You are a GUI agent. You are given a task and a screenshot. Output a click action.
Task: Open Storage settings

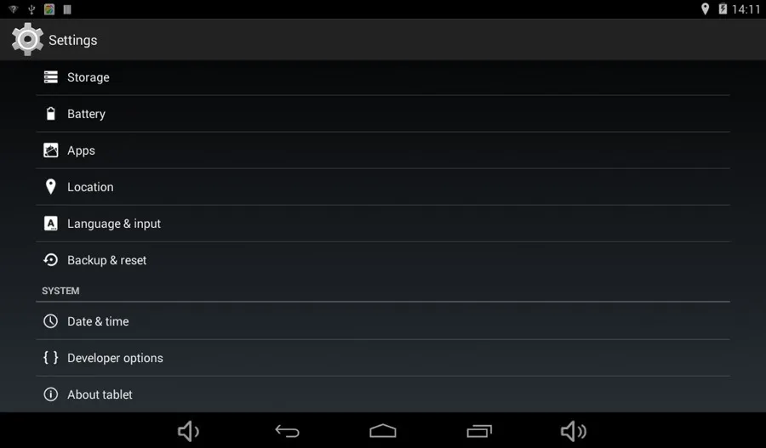click(383, 77)
